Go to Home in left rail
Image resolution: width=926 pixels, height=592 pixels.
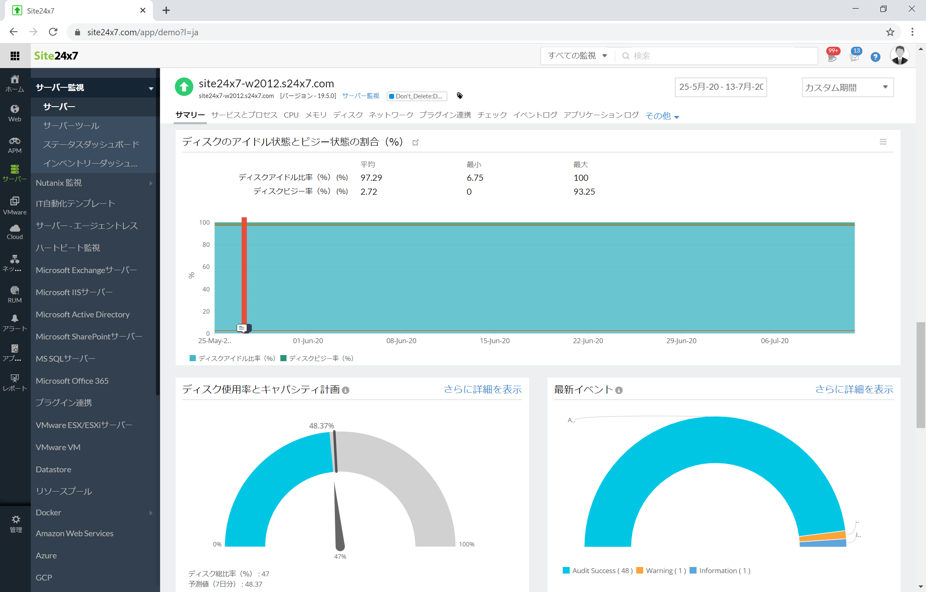[x=15, y=83]
